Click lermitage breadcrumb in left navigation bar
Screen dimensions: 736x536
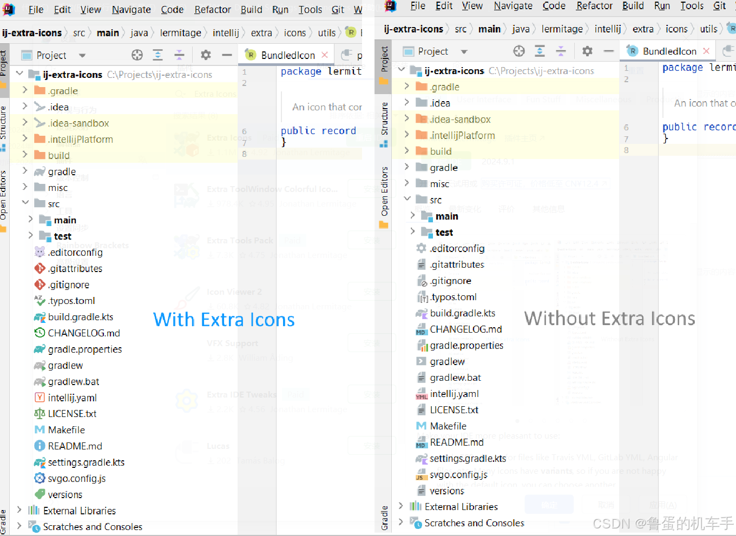pyautogui.click(x=181, y=33)
